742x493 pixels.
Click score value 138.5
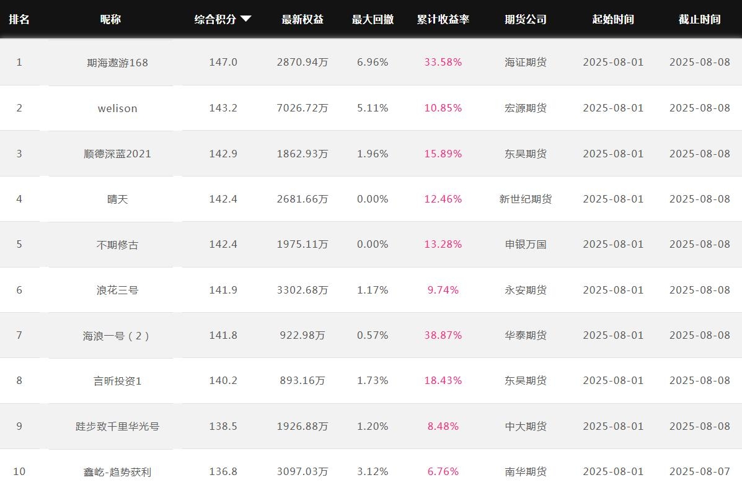click(223, 426)
